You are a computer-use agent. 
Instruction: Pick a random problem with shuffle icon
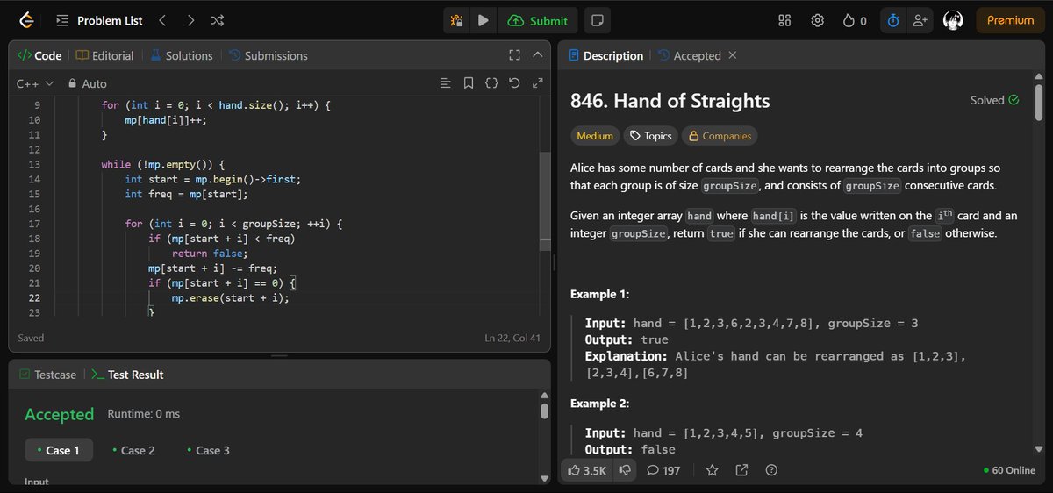click(218, 20)
